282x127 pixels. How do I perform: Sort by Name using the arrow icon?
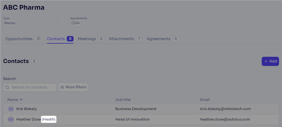(x=21, y=100)
